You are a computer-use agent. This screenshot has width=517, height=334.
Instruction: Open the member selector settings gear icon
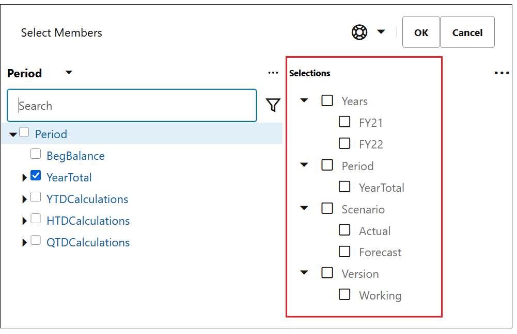(359, 32)
